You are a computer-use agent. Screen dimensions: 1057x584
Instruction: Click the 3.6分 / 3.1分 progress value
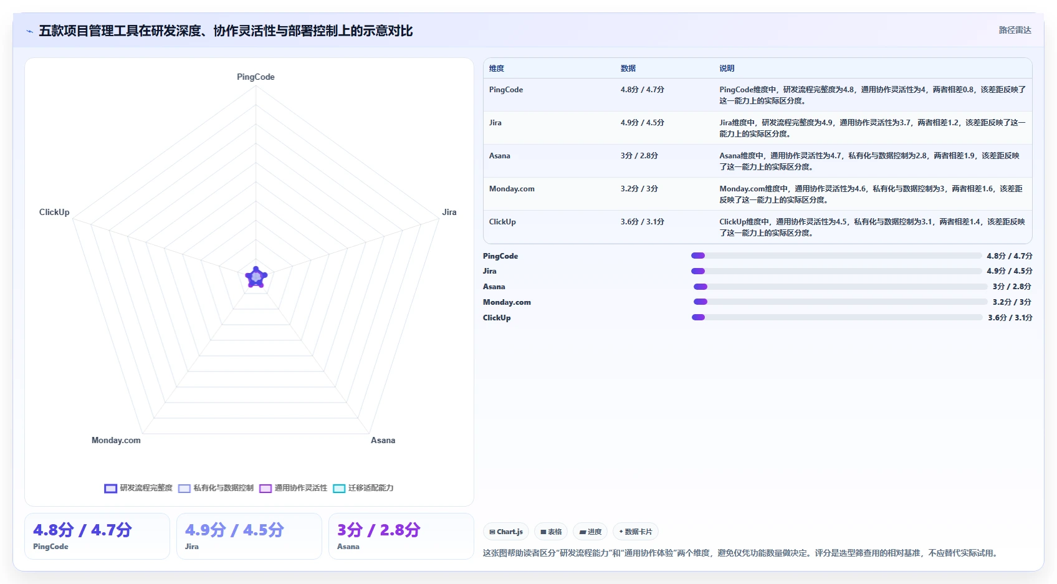1010,318
